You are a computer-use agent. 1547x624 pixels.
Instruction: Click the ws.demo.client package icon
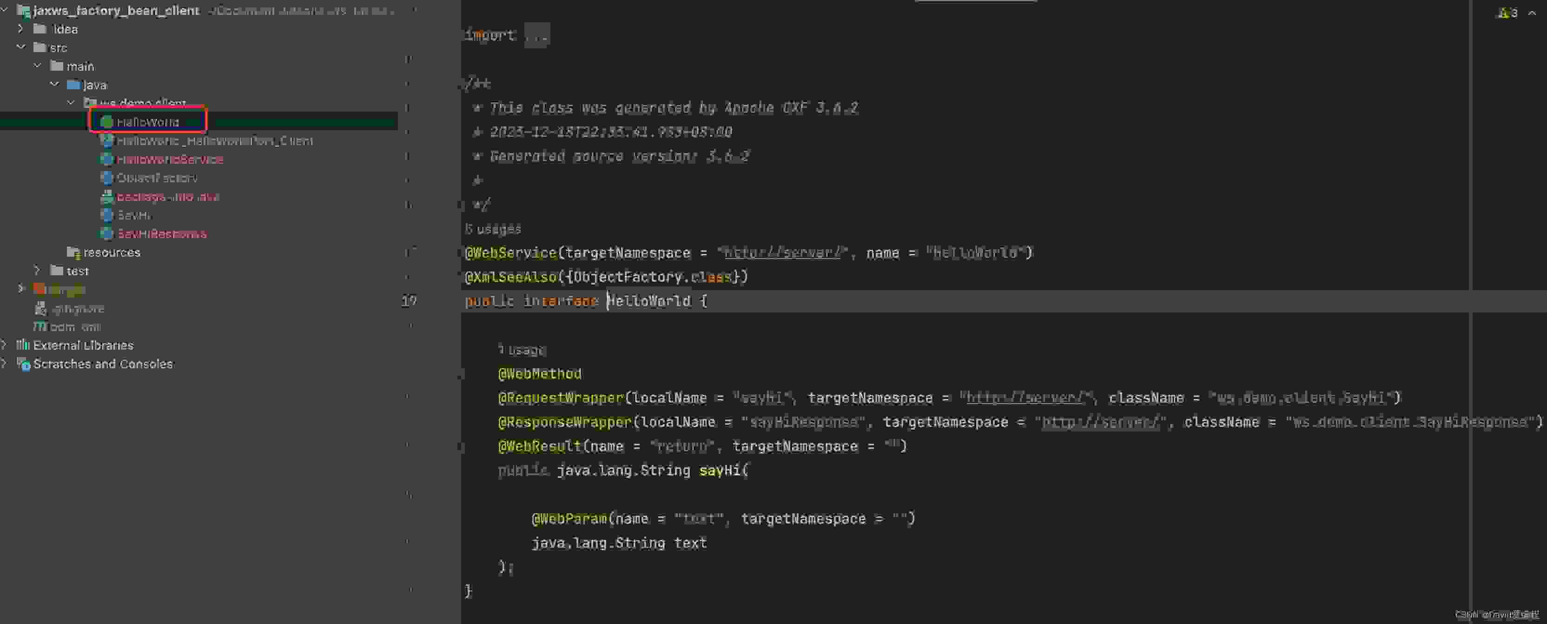point(90,103)
